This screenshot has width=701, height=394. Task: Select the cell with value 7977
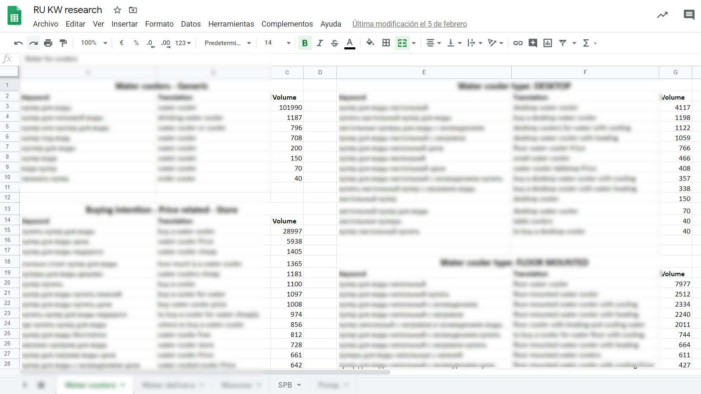click(x=675, y=284)
